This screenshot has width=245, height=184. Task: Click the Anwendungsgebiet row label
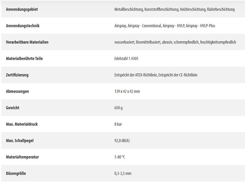(x=22, y=9)
